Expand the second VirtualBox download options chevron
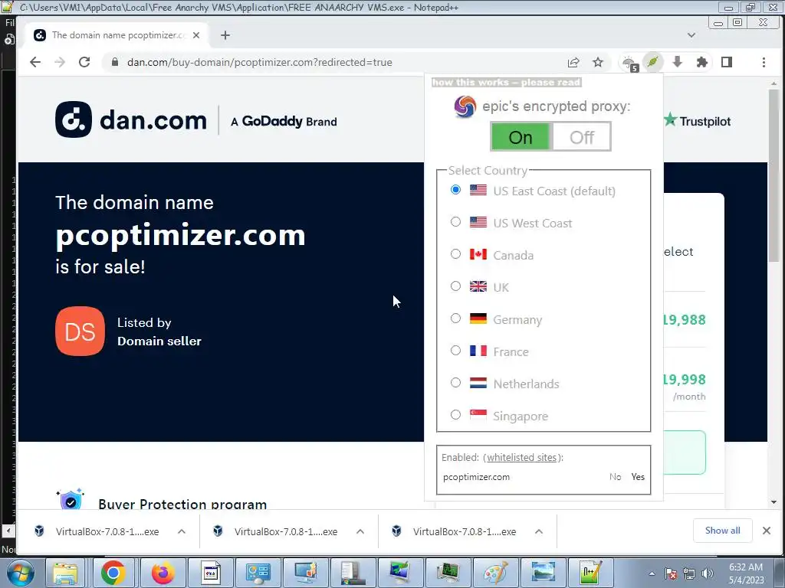The image size is (785, 588). tap(360, 531)
